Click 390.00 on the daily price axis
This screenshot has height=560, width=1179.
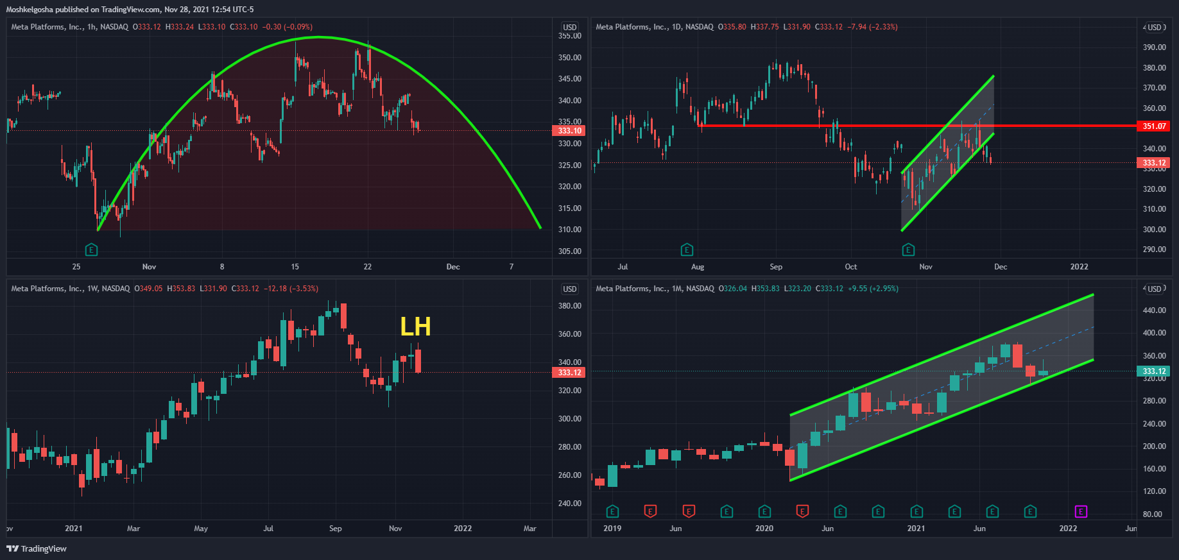coord(1154,47)
